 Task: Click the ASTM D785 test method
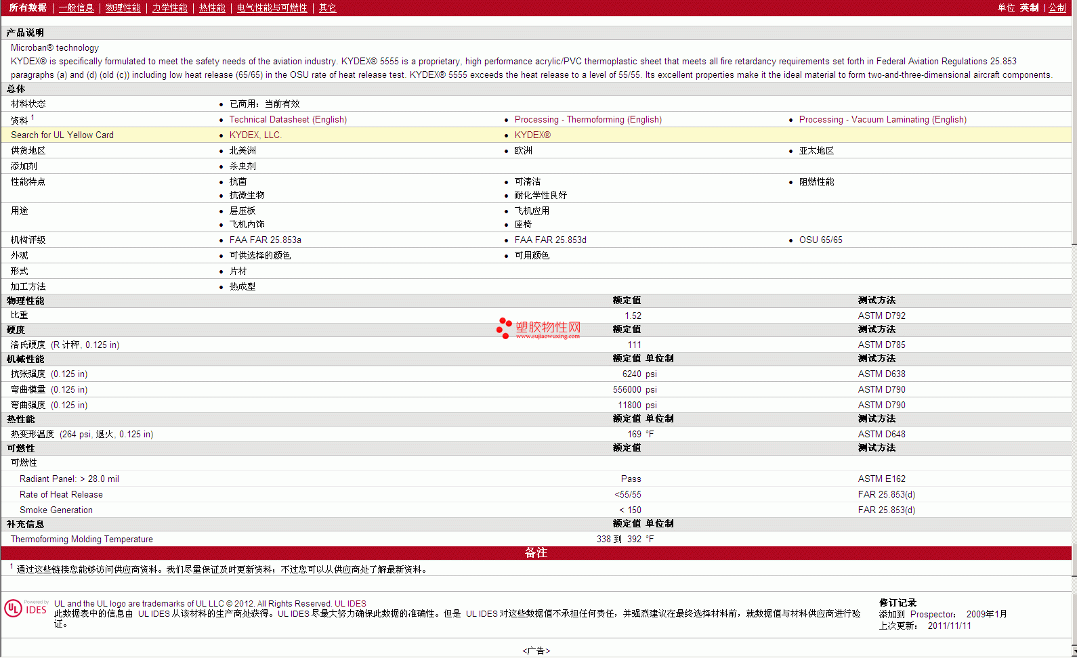click(881, 345)
